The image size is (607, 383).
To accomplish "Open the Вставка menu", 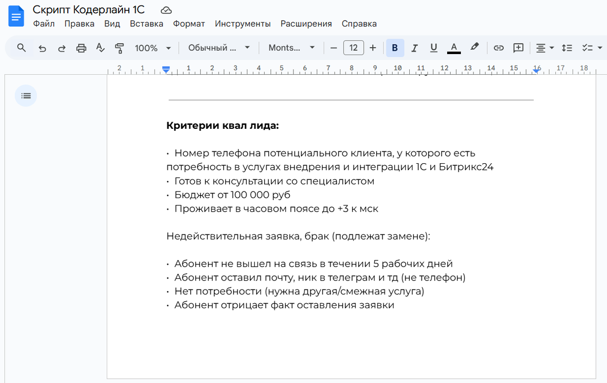I will click(x=146, y=24).
